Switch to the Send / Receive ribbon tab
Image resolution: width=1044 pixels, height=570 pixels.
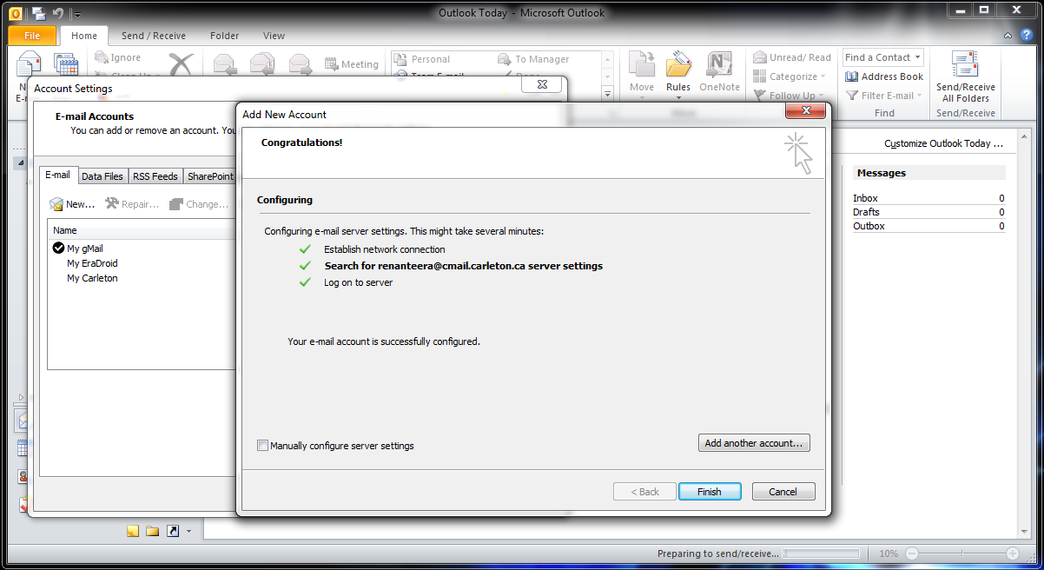[154, 36]
